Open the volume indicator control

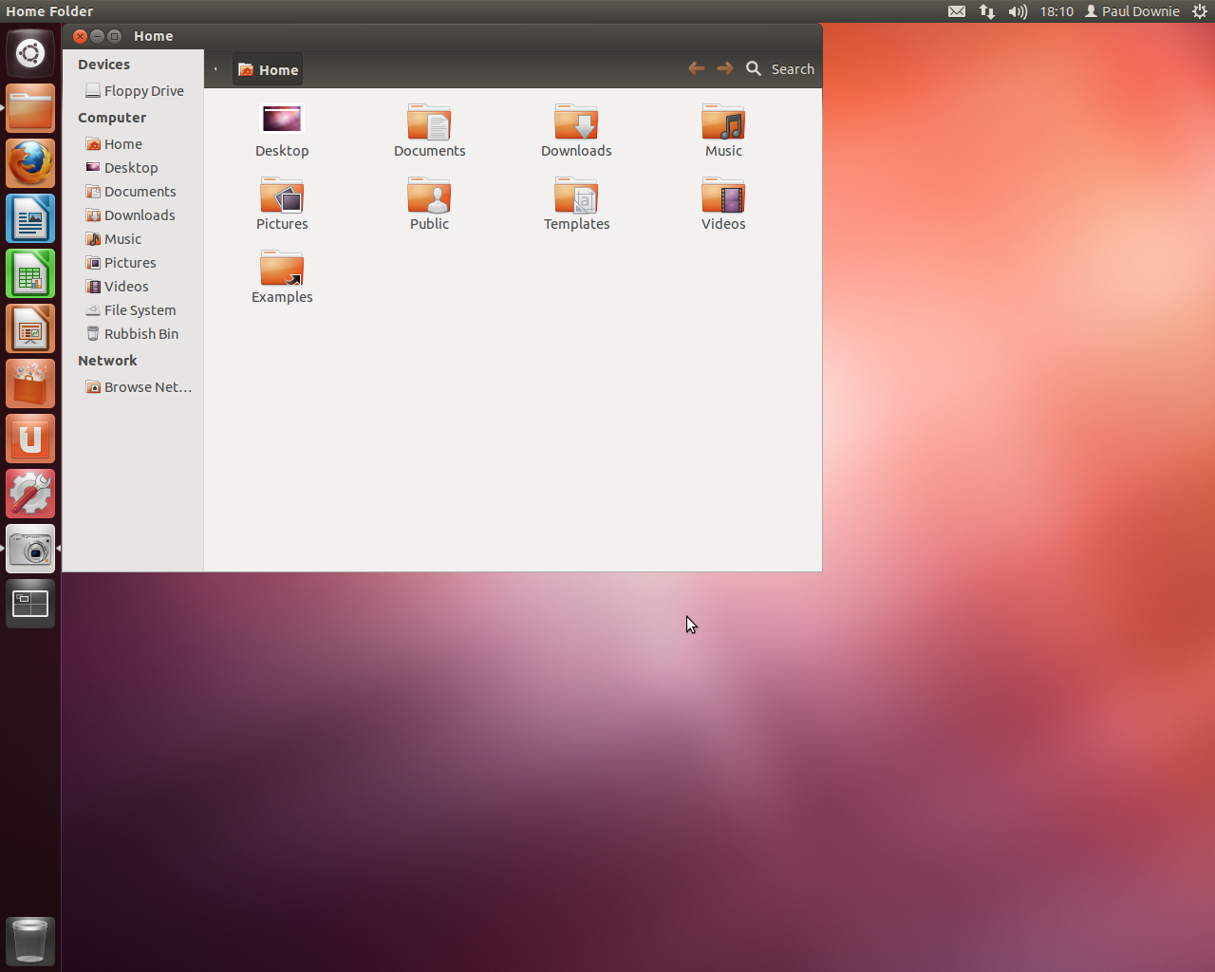click(x=1017, y=10)
